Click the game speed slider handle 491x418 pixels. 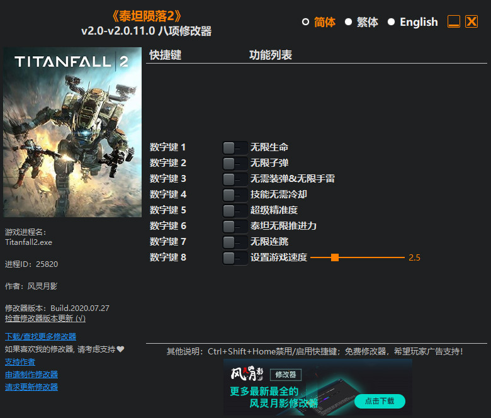(335, 257)
